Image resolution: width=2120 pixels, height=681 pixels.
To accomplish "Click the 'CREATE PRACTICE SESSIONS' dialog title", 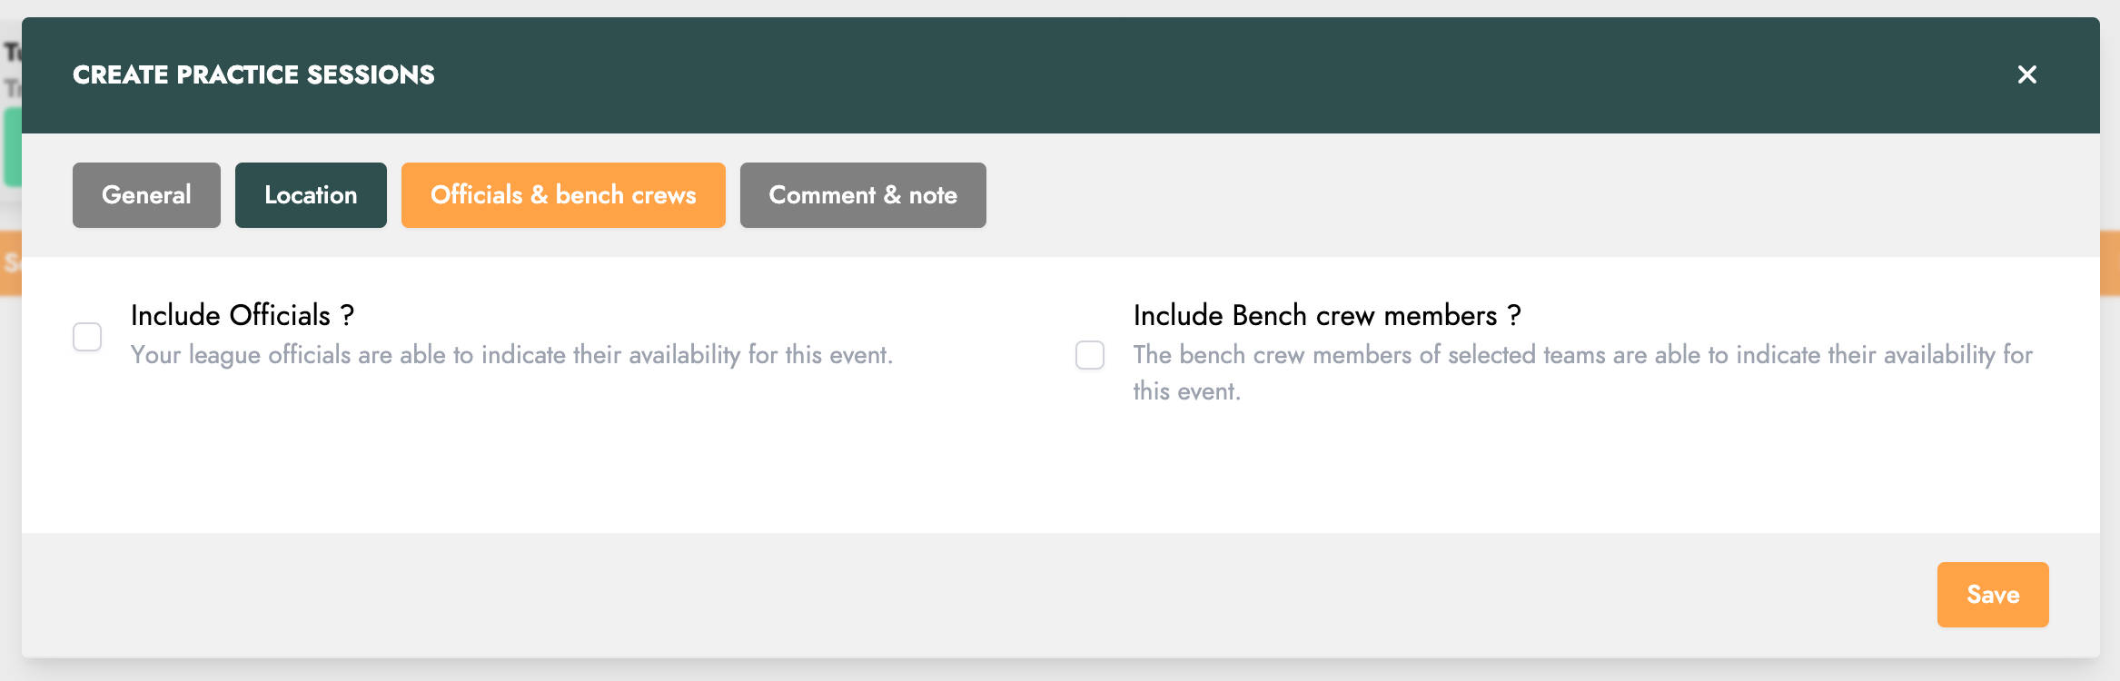I will click(x=253, y=74).
